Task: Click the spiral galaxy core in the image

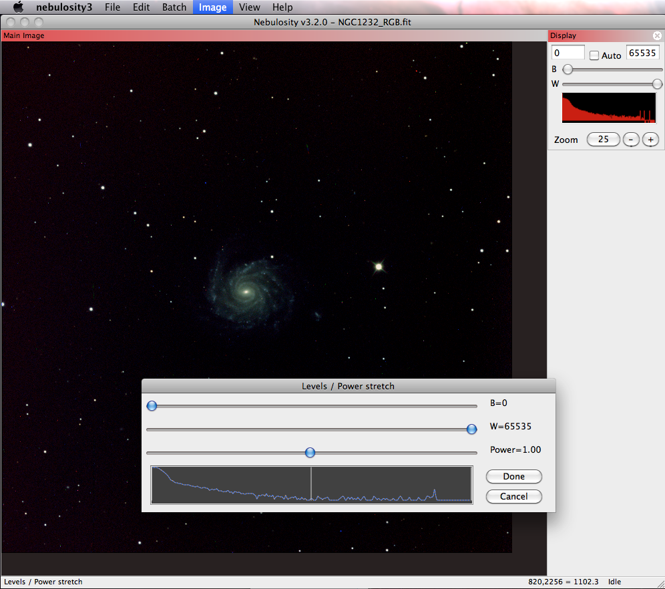Action: coord(246,292)
